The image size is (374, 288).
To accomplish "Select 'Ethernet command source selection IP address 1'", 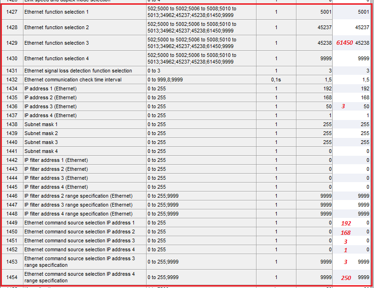I will (85, 223).
